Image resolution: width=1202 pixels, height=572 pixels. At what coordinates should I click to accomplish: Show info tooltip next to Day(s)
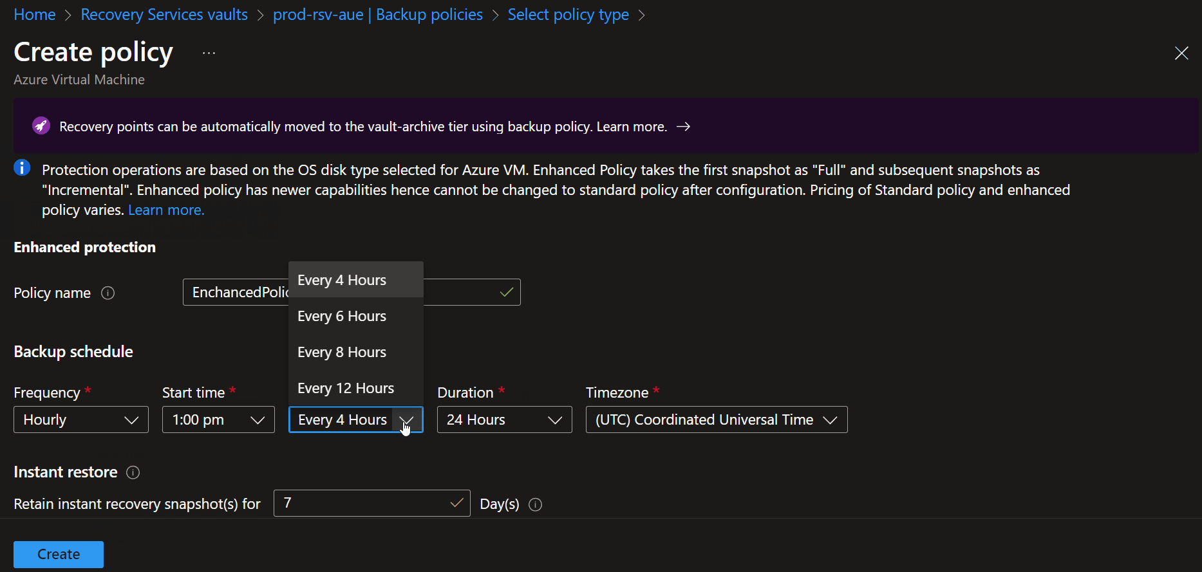pyautogui.click(x=535, y=504)
